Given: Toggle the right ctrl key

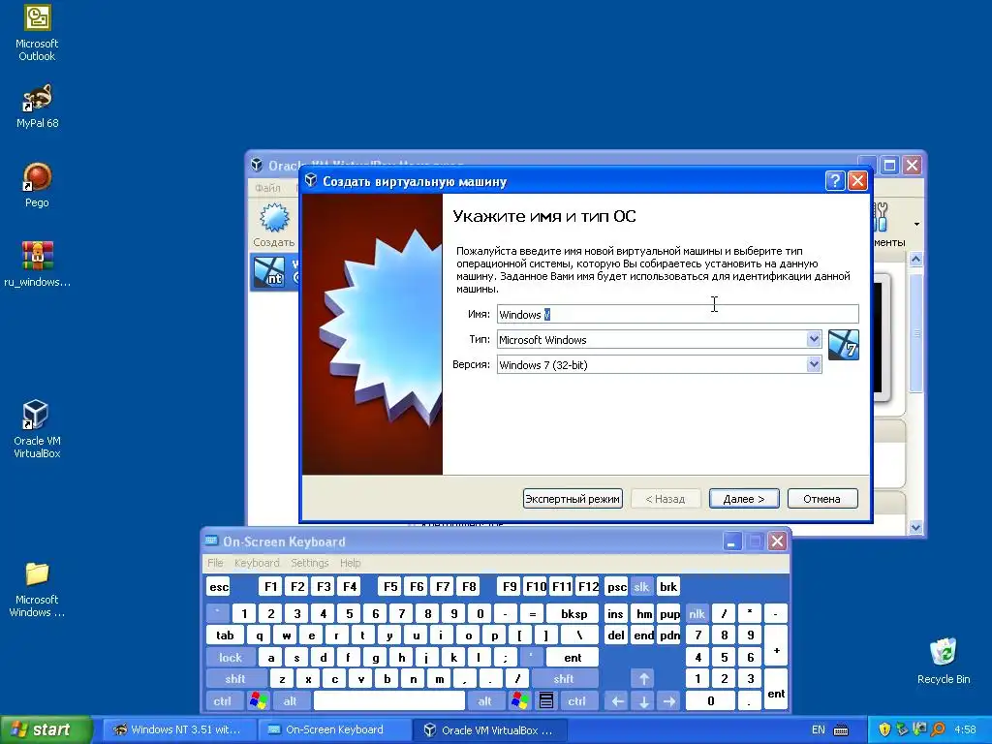Looking at the screenshot, I should [577, 701].
